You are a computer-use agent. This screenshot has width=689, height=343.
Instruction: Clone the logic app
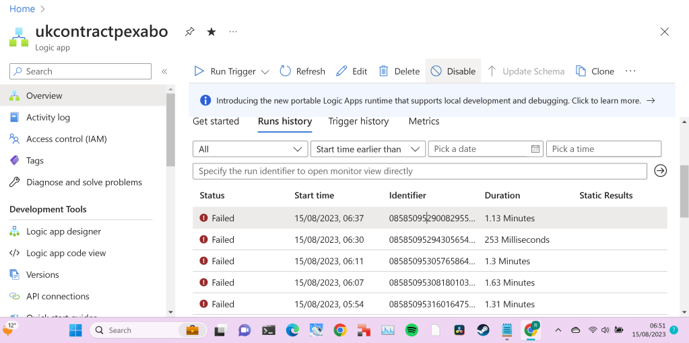(x=595, y=71)
